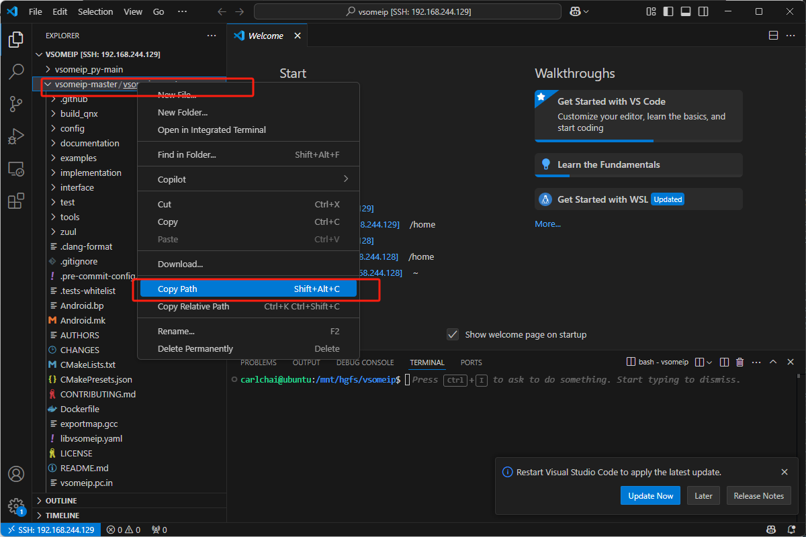Open the Run and Debug view

click(16, 136)
